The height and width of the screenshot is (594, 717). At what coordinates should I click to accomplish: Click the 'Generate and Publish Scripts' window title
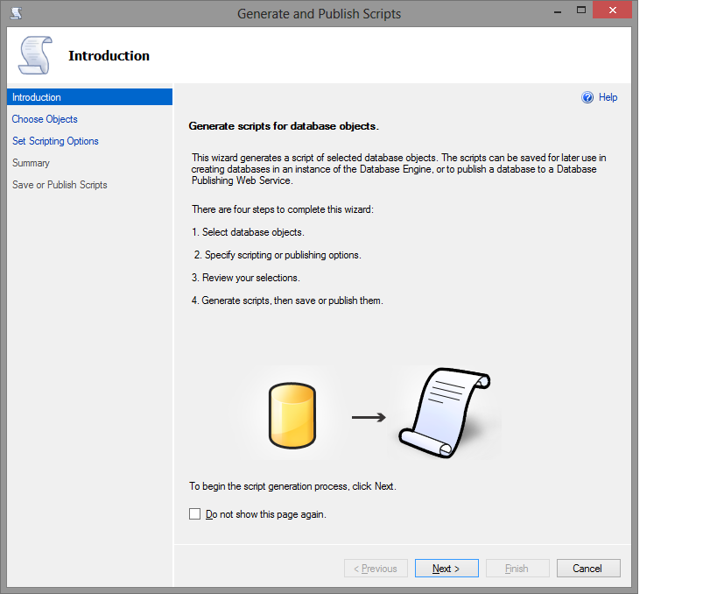pos(319,14)
